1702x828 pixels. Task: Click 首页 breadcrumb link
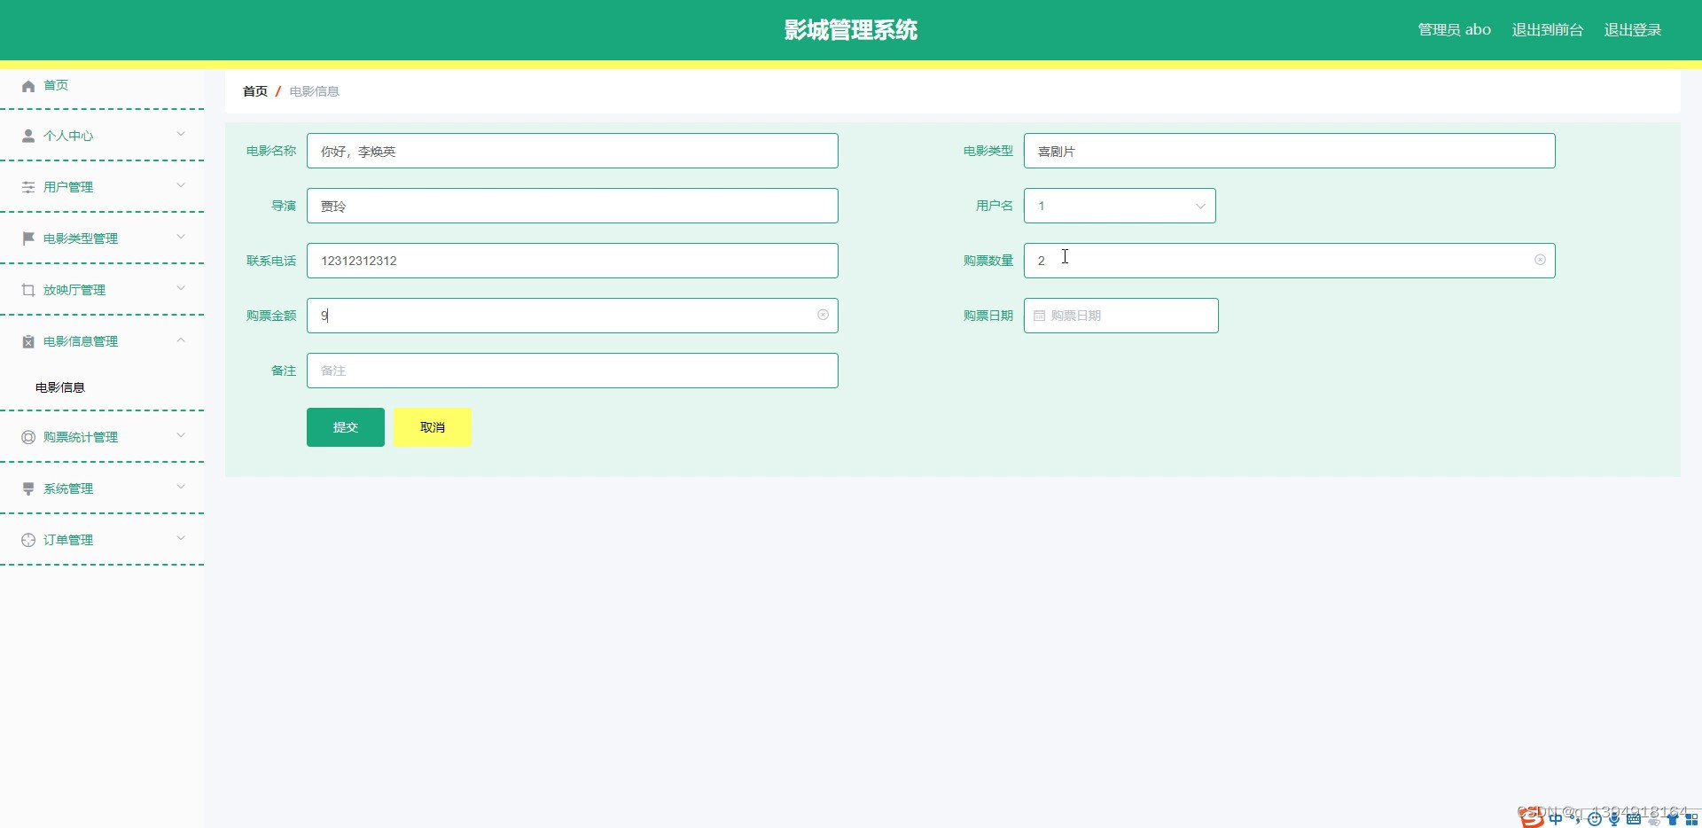point(255,91)
